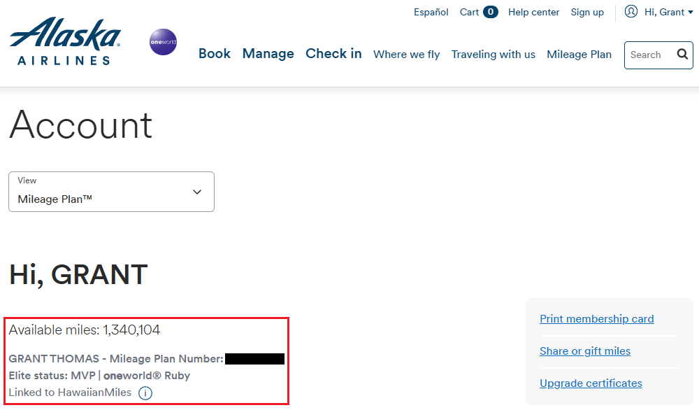Click the Elite status: MVP text

click(x=52, y=376)
